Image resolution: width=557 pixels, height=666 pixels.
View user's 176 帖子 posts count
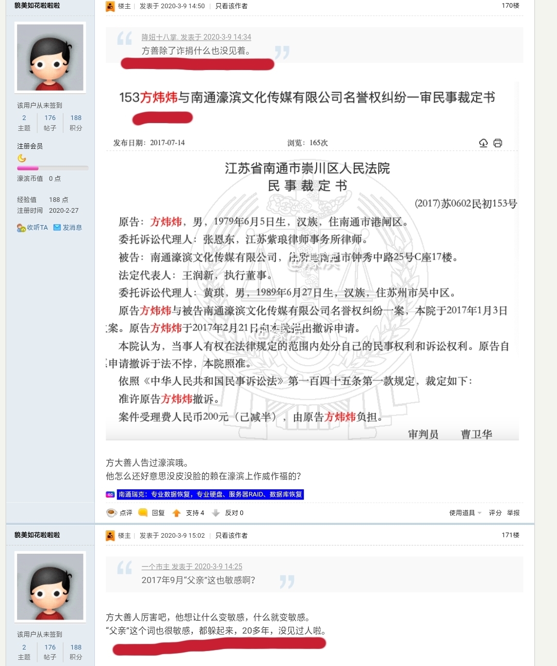(50, 123)
